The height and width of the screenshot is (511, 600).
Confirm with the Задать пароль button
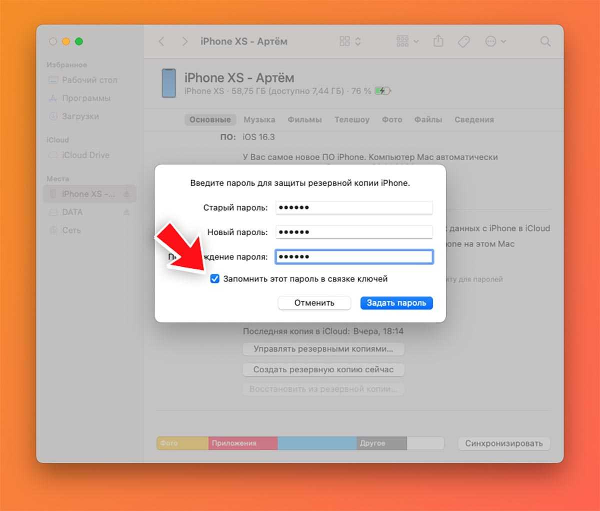coord(396,303)
